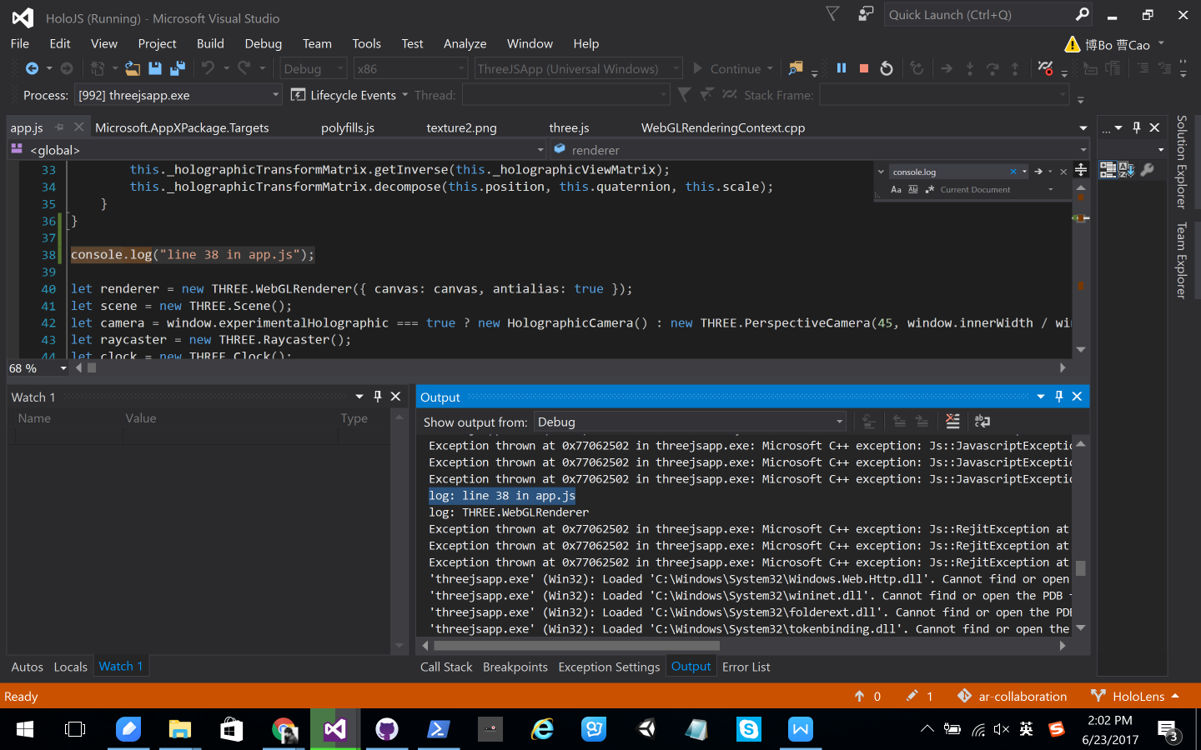Open Skype from the taskbar
Image resolution: width=1201 pixels, height=750 pixels.
coord(748,728)
